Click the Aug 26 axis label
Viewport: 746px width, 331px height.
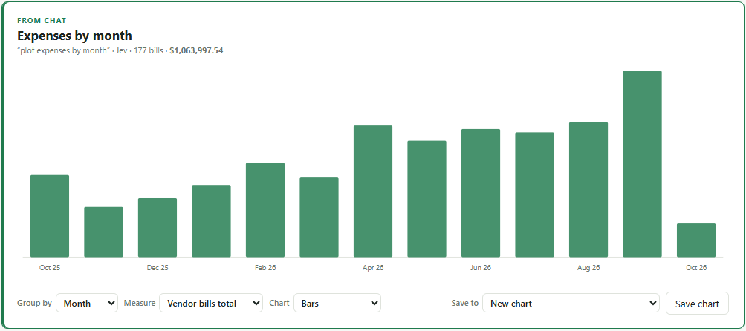588,268
